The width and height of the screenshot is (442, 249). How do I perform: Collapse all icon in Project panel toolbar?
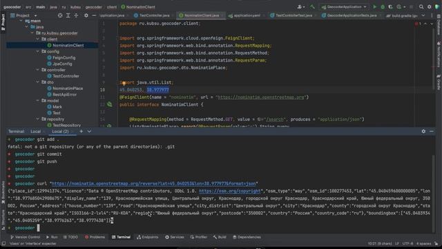pyautogui.click(x=76, y=15)
